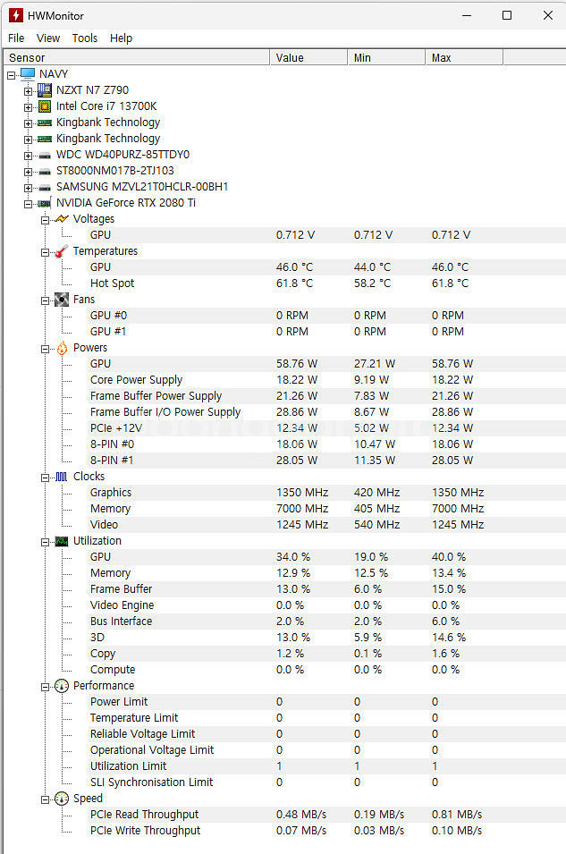Click the Intel Core i7 13700K CPU icon
The image size is (566, 854).
click(44, 106)
